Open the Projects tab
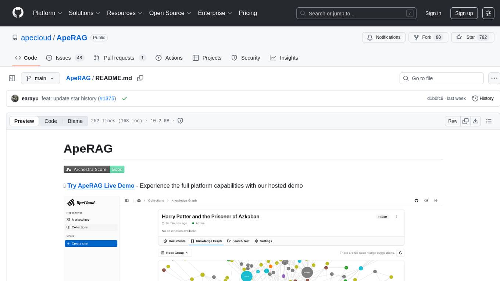This screenshot has width=500, height=281. (x=207, y=58)
